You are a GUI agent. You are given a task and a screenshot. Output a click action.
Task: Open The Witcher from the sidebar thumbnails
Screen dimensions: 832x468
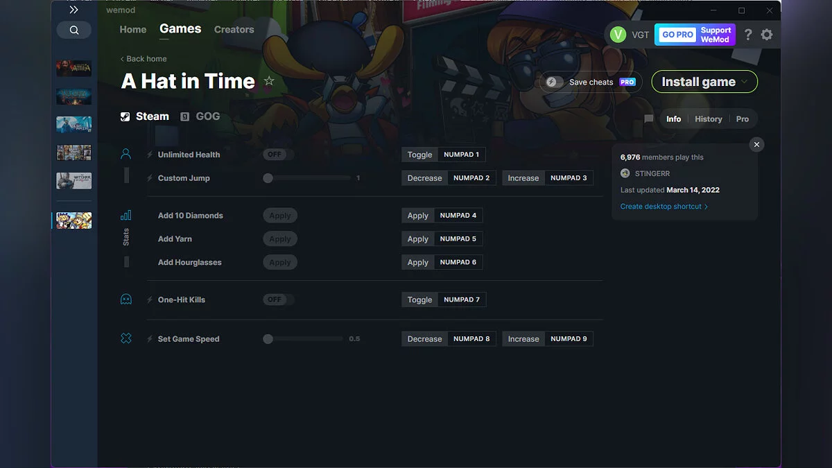tap(73, 180)
